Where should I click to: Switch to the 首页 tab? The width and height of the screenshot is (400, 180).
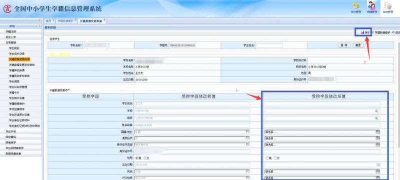[48, 21]
